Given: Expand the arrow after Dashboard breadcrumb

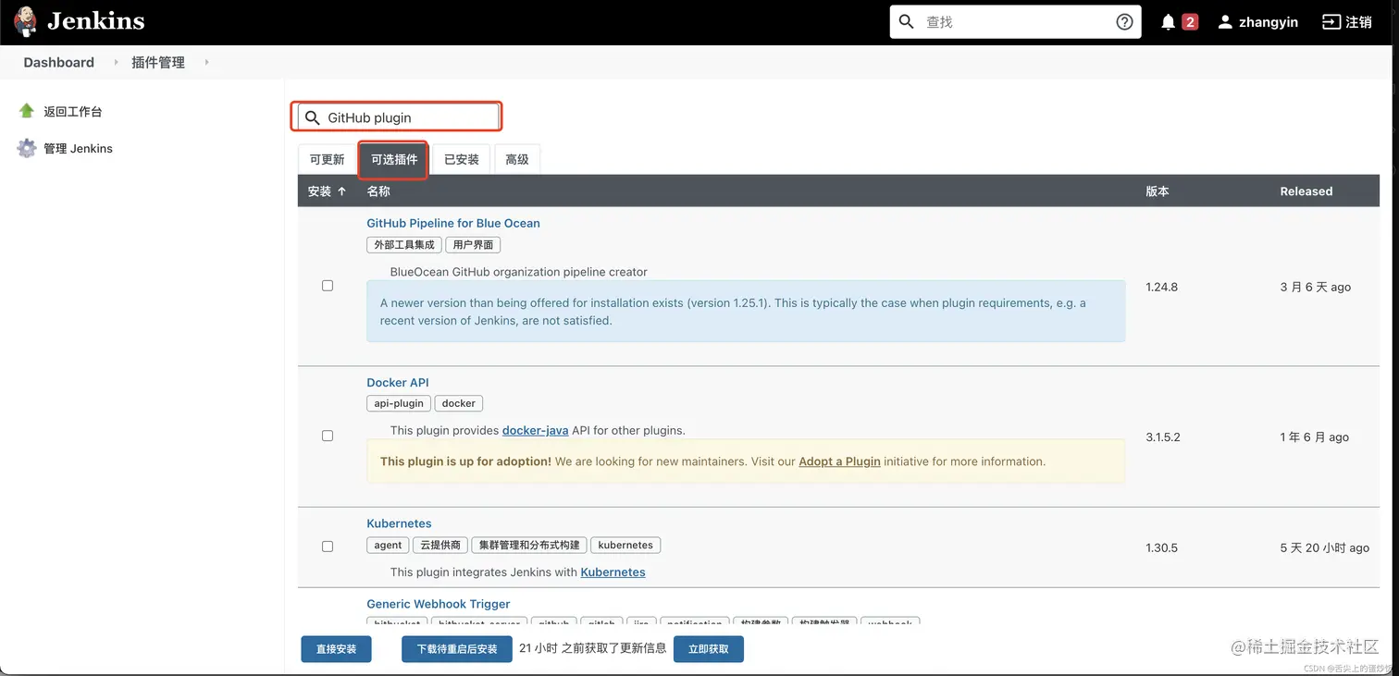Looking at the screenshot, I should 116,62.
